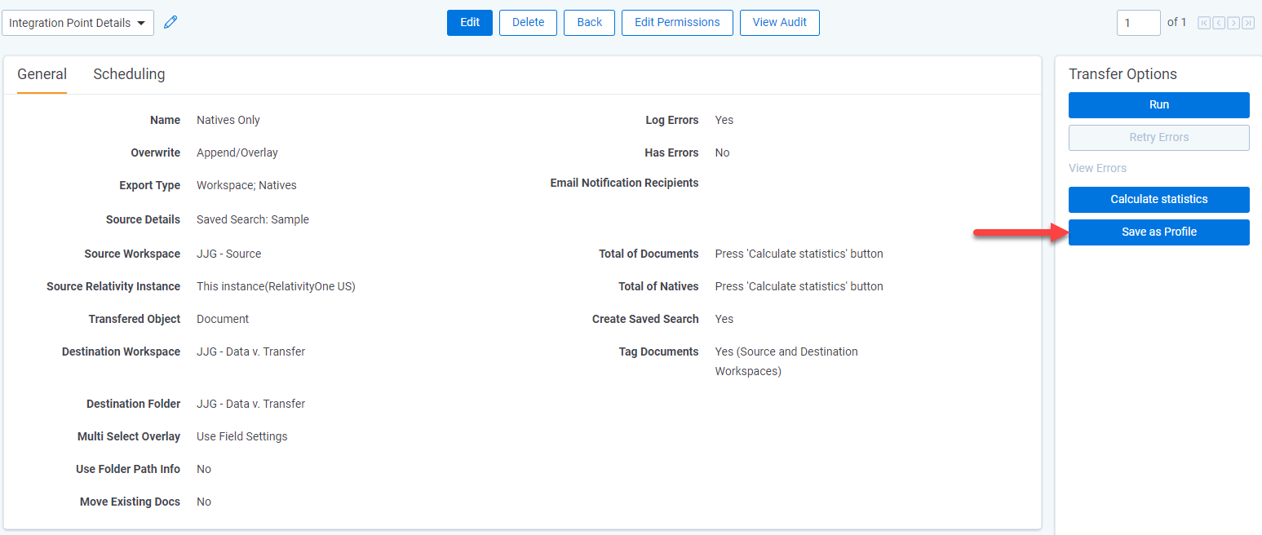Image resolution: width=1262 pixels, height=535 pixels.
Task: Select the 'Use Field Settings' value
Action: (242, 436)
